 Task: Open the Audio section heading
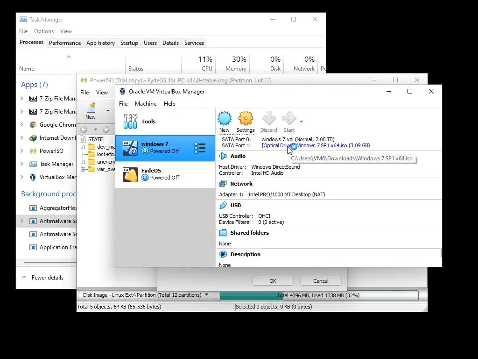coord(238,156)
